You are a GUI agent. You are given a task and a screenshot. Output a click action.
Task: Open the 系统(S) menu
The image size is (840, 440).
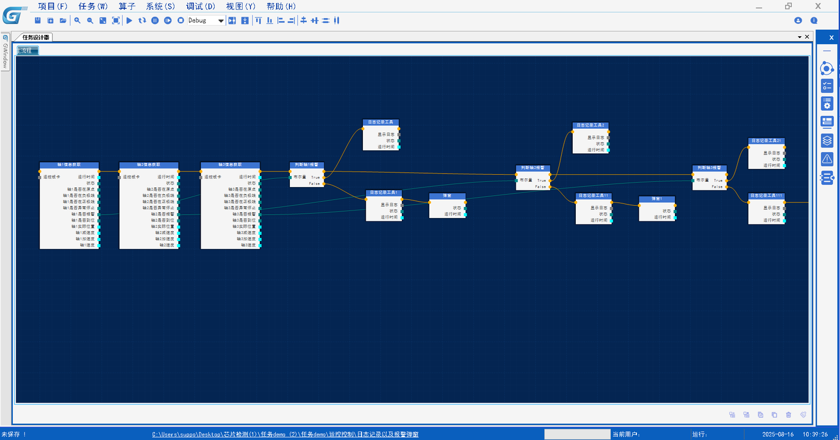pos(160,6)
